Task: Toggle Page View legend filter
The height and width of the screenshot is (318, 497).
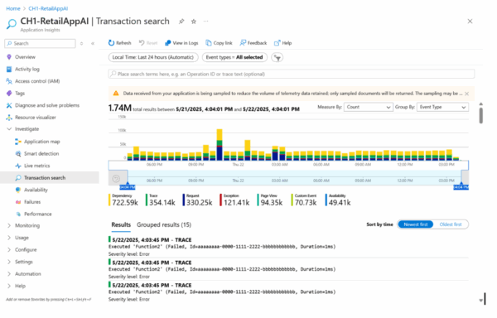Action: [x=270, y=200]
